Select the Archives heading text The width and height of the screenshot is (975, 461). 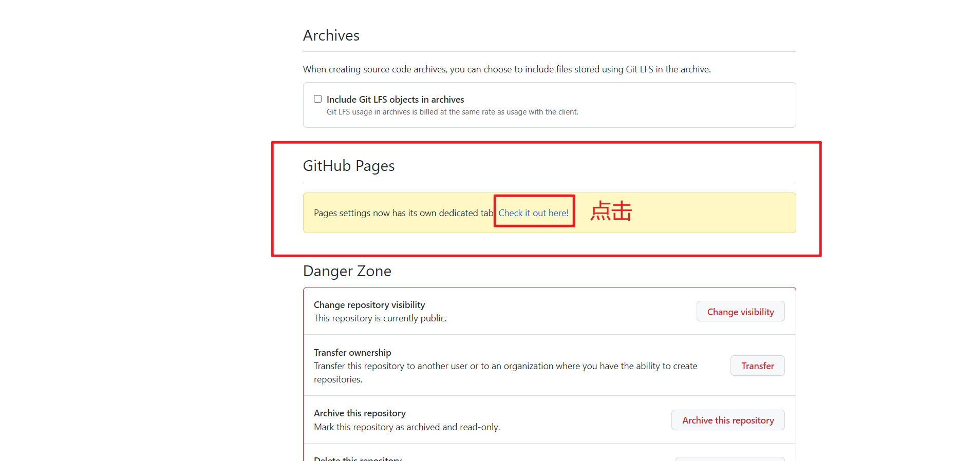331,35
